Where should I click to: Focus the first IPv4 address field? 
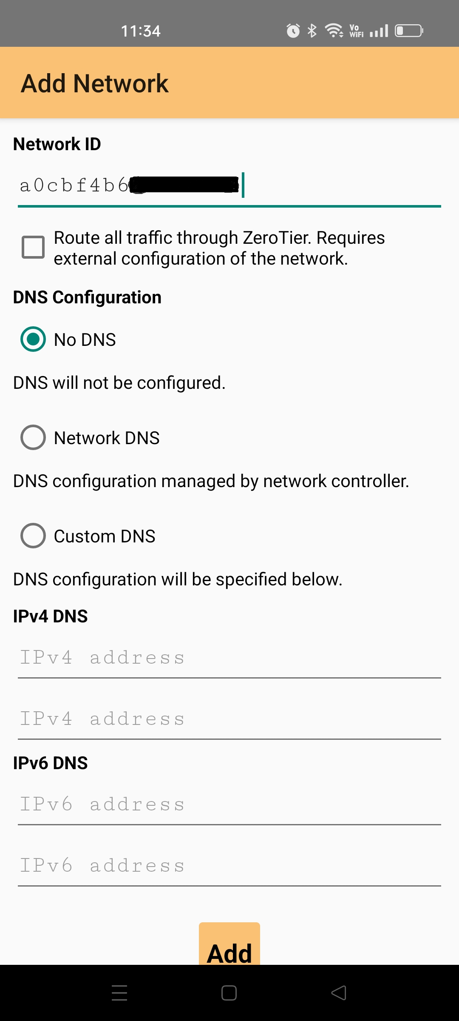[229, 658]
